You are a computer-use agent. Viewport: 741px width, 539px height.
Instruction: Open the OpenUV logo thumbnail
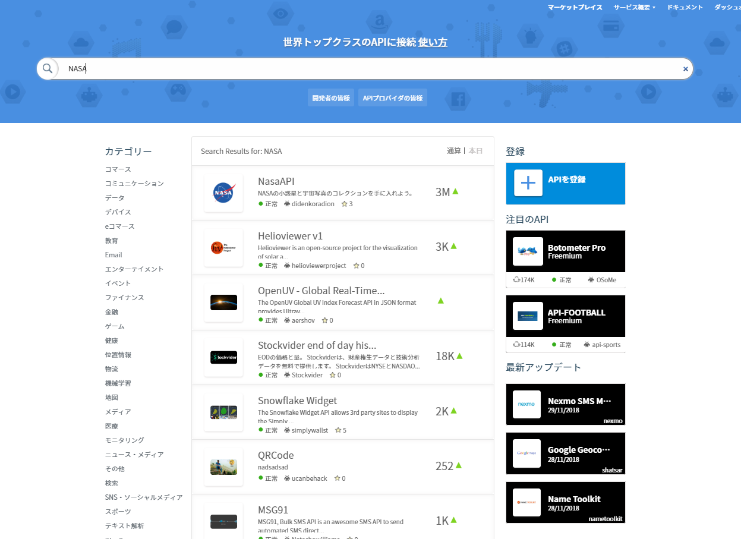(x=223, y=302)
